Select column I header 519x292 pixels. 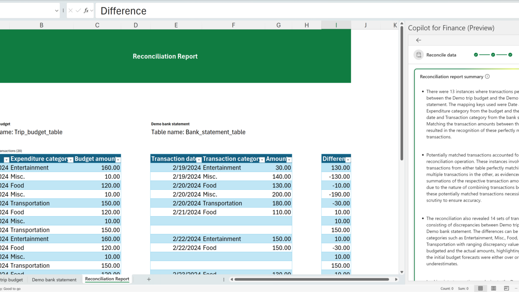[336, 25]
